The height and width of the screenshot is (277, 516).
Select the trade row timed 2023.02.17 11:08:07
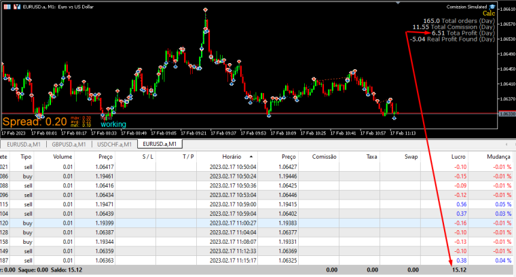(257, 242)
